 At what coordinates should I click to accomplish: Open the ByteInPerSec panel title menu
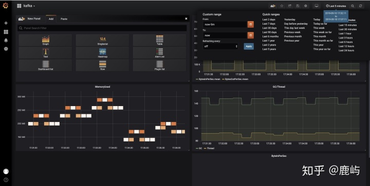[279, 156]
